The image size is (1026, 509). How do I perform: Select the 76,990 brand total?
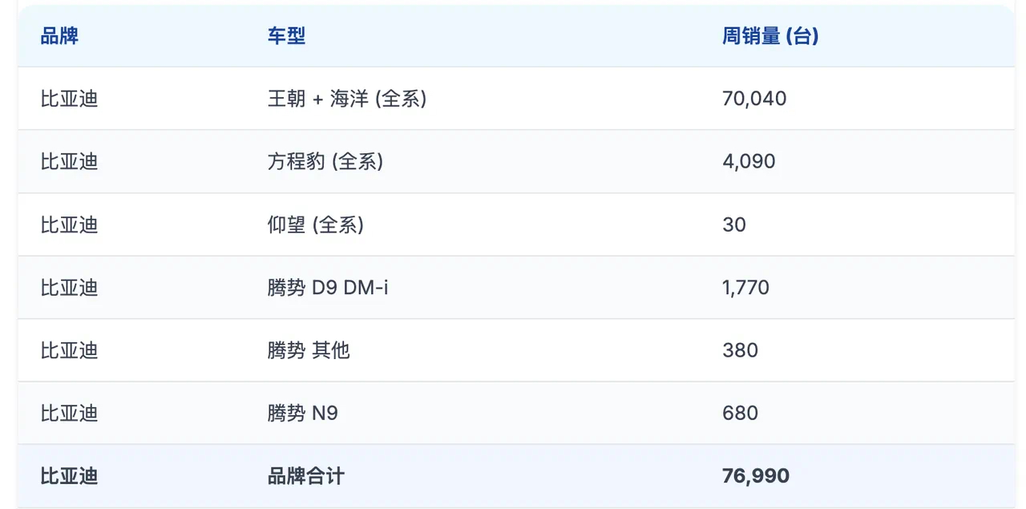(x=756, y=476)
